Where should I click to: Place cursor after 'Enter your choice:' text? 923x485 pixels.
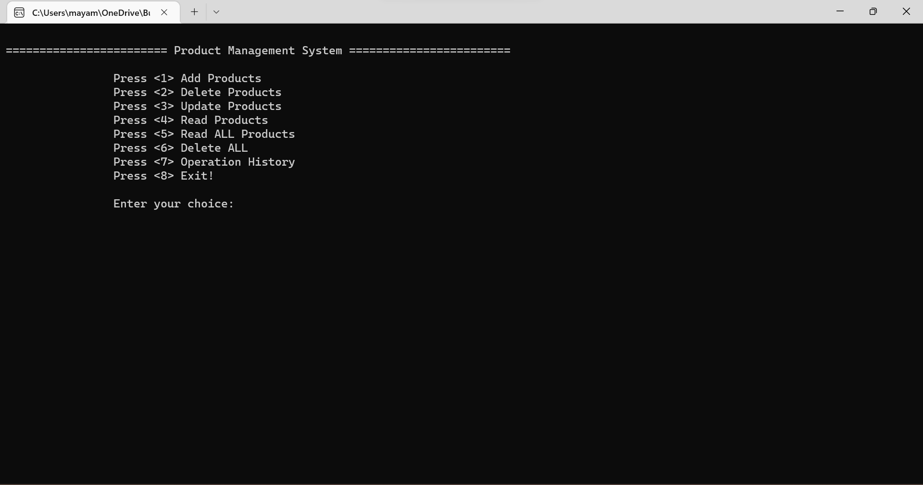[x=240, y=204]
